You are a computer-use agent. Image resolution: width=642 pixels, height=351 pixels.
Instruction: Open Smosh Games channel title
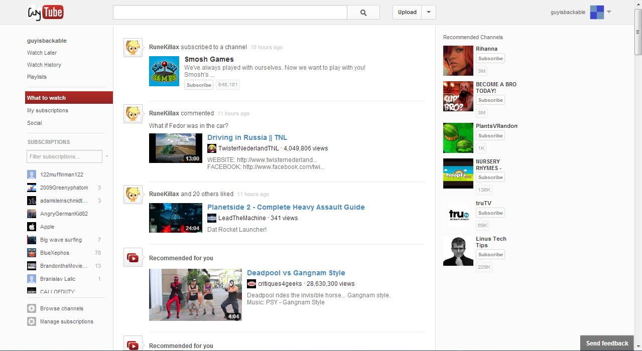(x=209, y=59)
